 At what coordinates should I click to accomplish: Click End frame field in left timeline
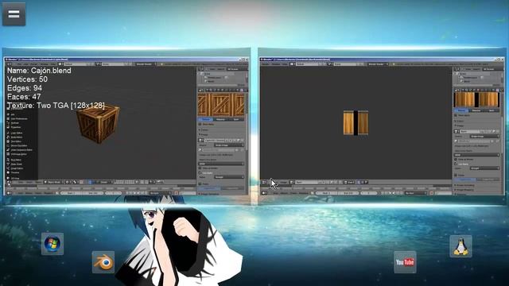94,193
